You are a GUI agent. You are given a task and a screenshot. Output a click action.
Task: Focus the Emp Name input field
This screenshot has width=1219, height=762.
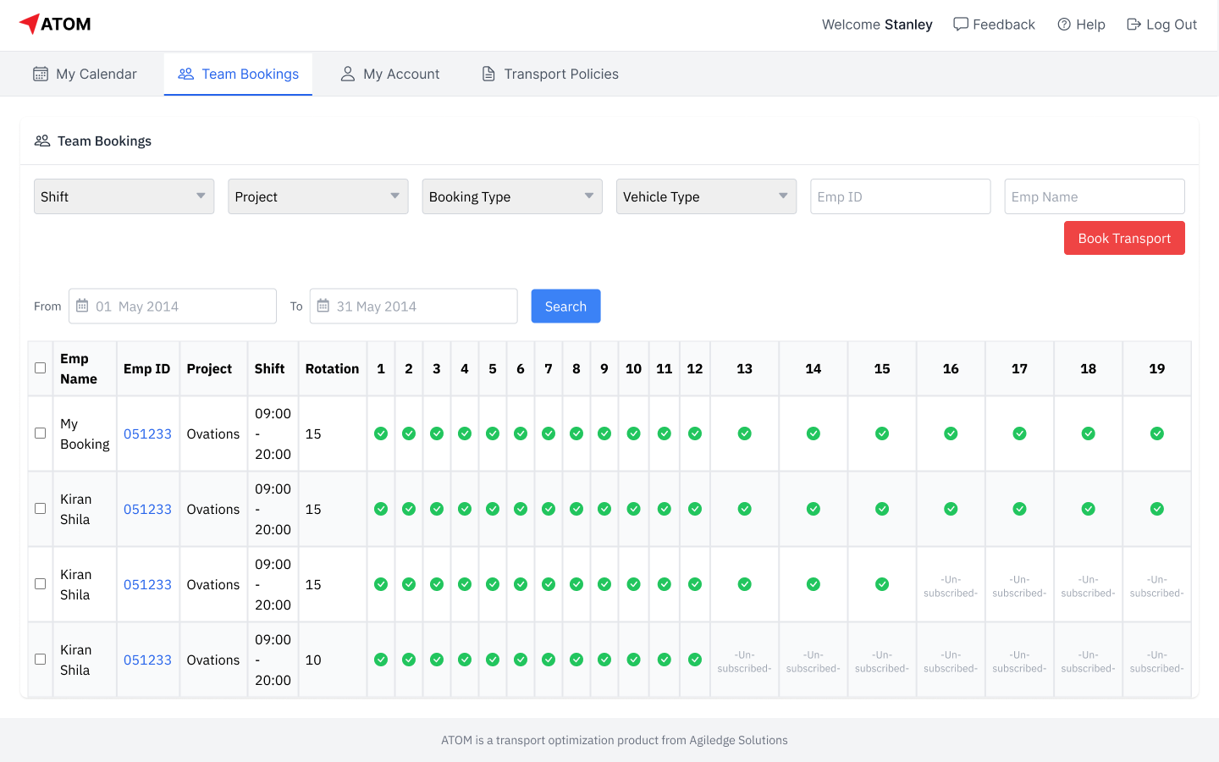coord(1095,196)
